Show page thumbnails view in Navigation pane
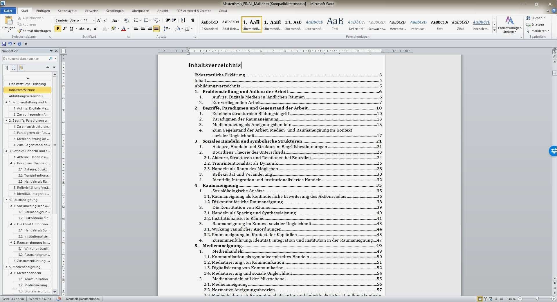 [14, 68]
